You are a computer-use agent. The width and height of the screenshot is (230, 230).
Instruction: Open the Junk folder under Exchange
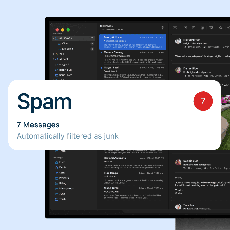pos(62,194)
